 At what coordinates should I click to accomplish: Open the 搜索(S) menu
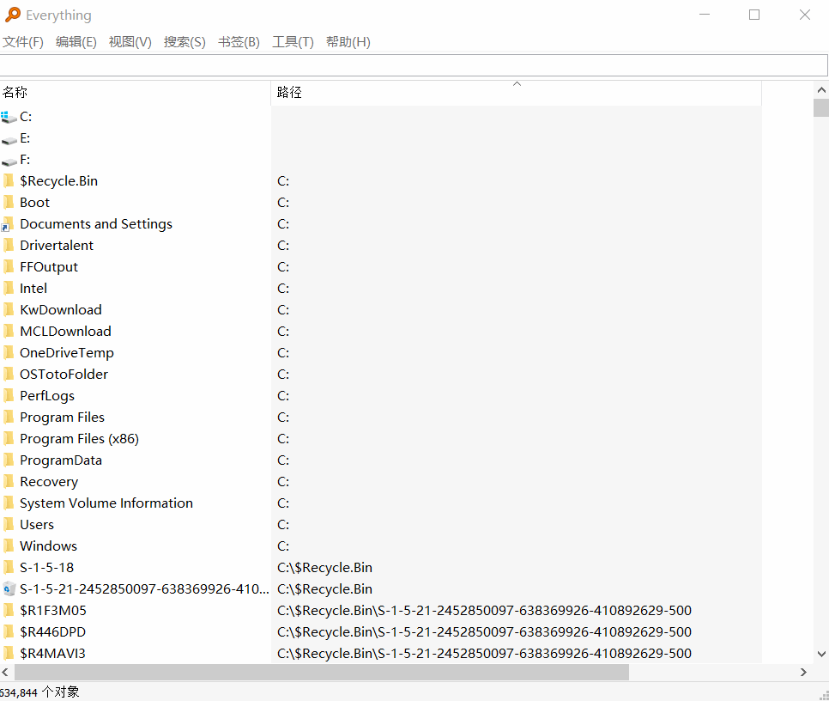click(185, 42)
